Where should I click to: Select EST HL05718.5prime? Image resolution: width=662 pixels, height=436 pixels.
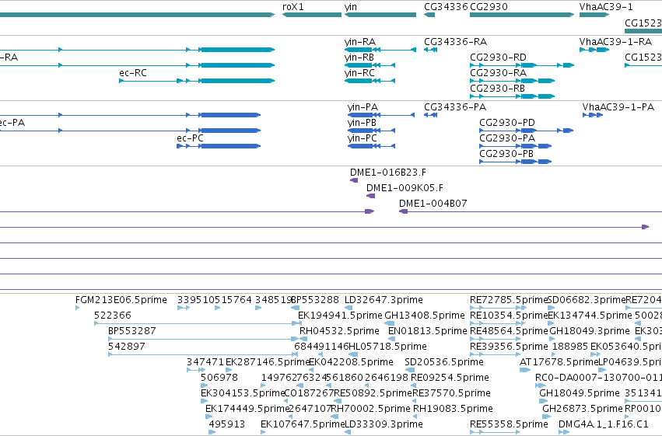pos(353,354)
